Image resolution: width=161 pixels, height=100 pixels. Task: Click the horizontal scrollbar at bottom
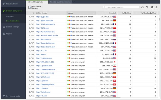78,98
